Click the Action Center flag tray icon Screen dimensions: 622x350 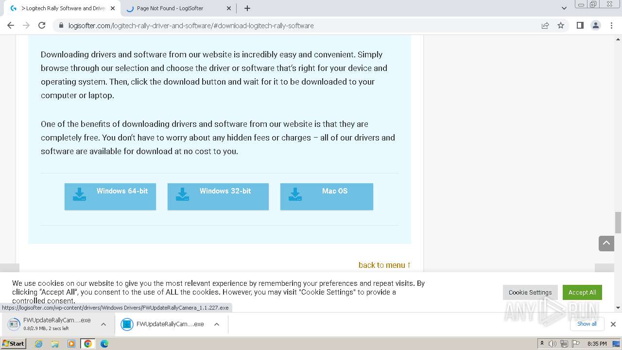point(575,344)
